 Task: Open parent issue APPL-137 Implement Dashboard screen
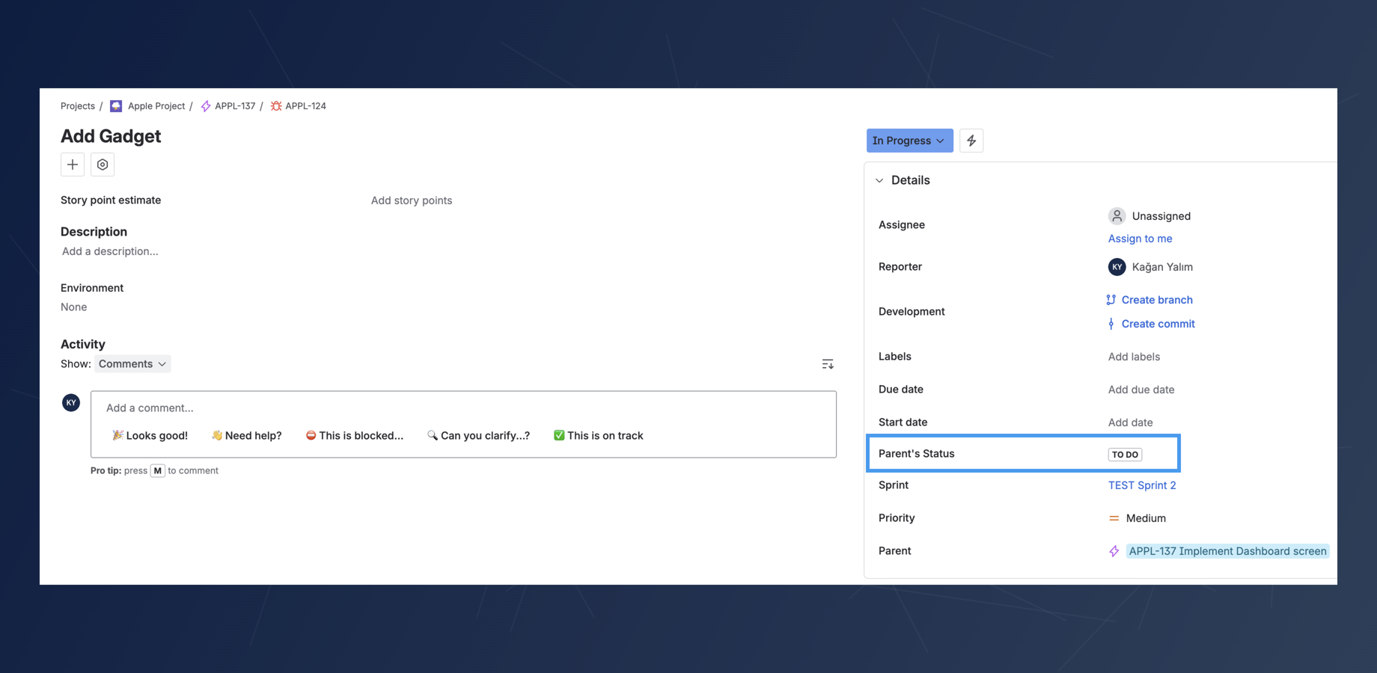[1227, 550]
